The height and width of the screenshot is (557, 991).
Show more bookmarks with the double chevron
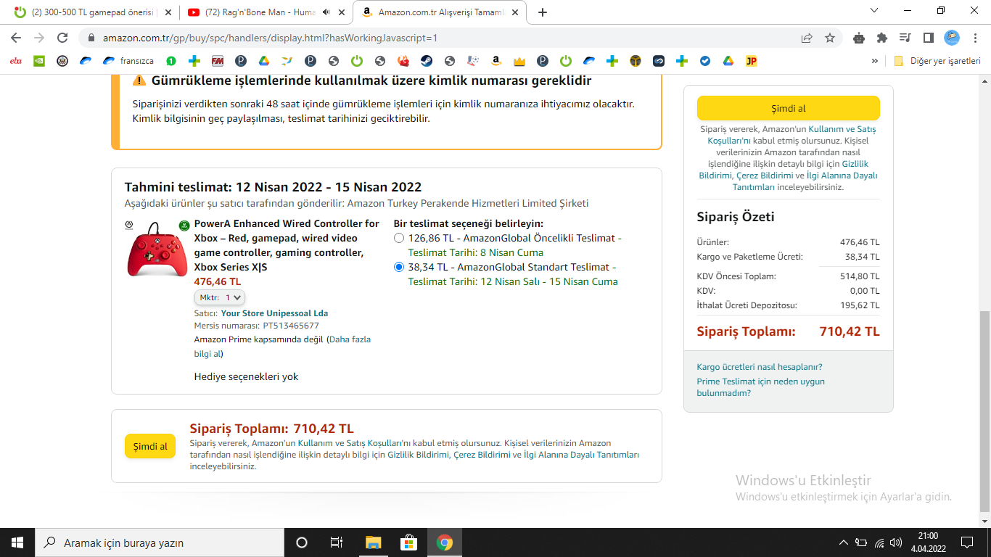click(x=875, y=61)
